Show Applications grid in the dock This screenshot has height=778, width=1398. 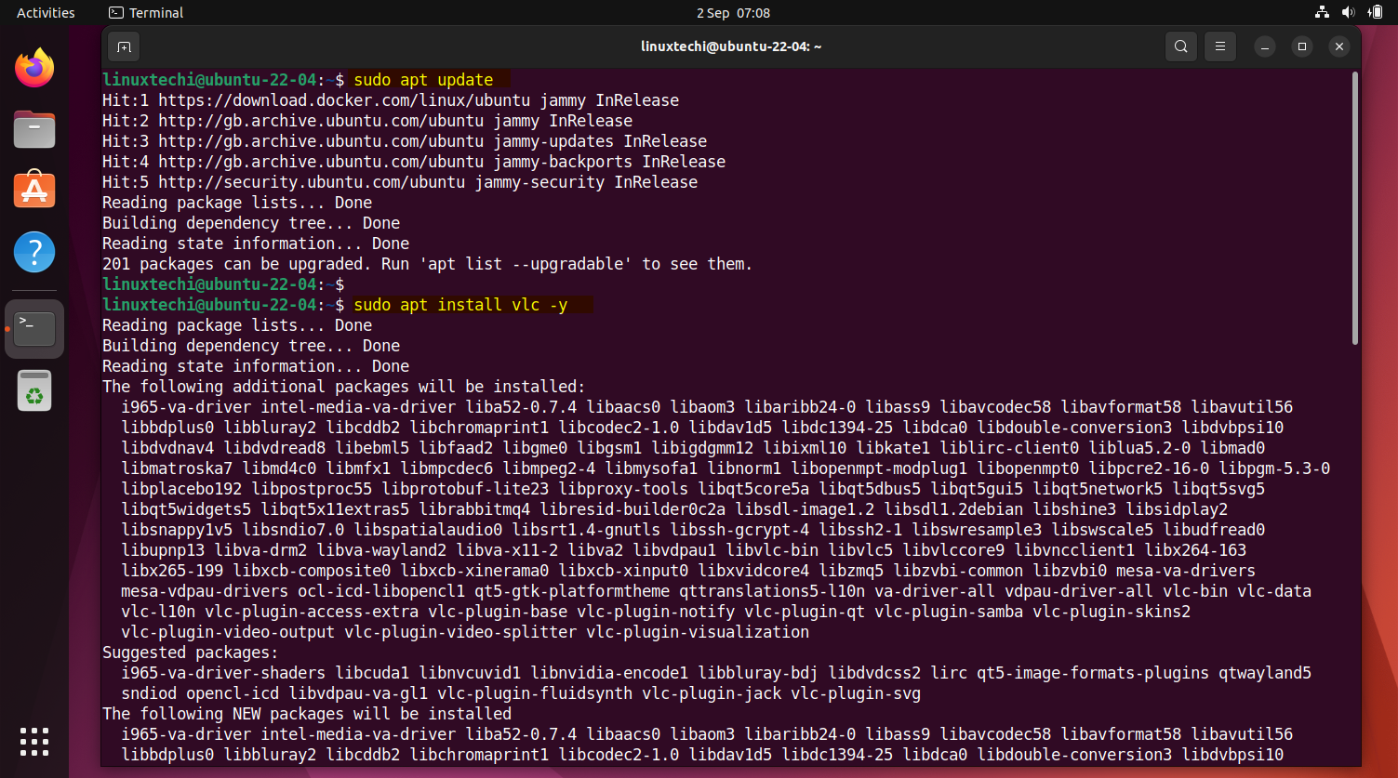coord(34,742)
